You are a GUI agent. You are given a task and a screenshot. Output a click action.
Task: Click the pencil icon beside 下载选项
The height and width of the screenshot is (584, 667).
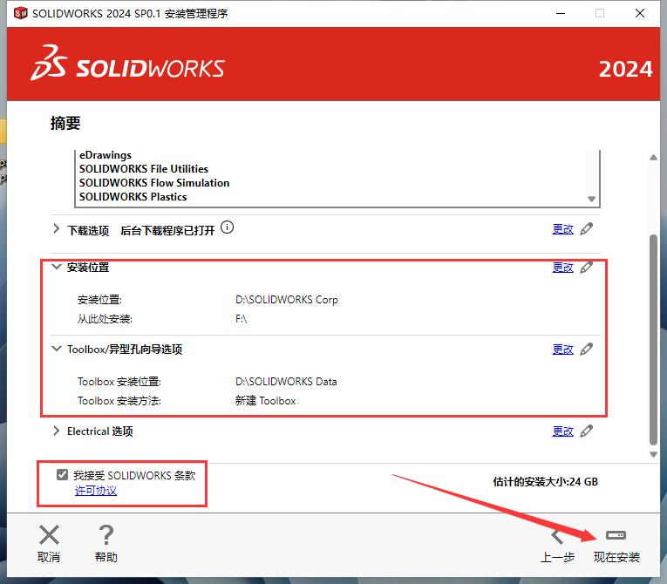click(x=587, y=229)
